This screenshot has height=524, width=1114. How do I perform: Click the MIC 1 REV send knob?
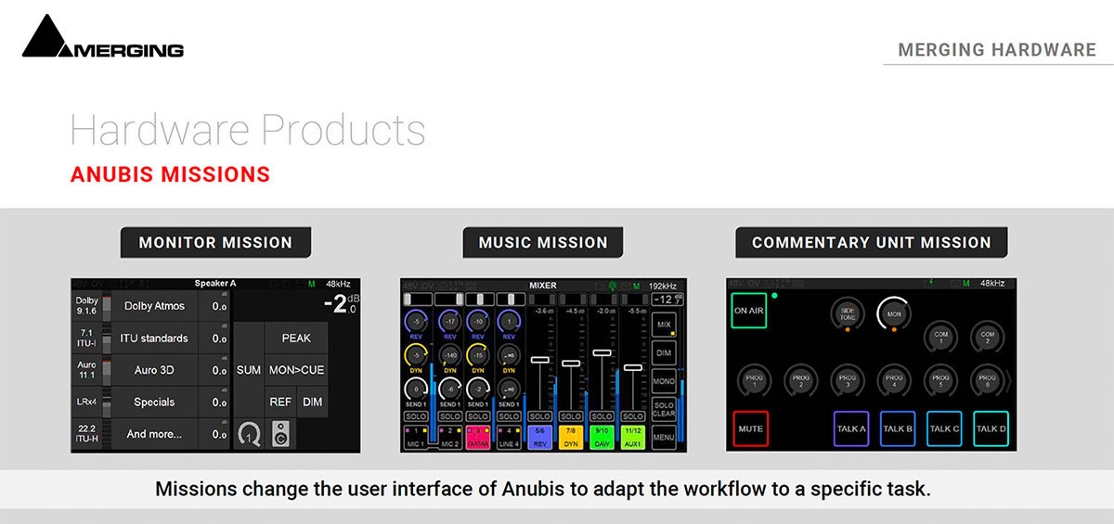pos(415,322)
